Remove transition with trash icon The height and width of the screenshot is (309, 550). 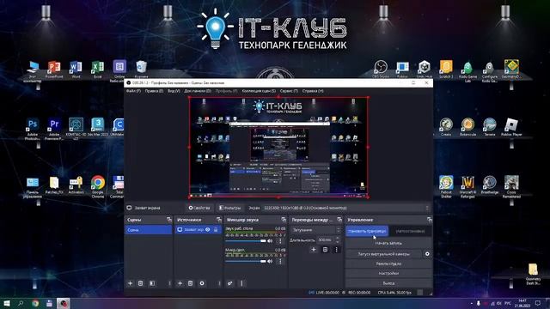tap(325, 250)
